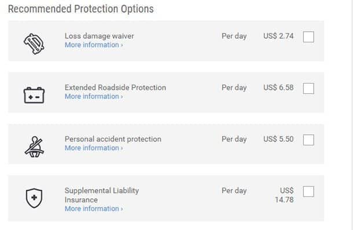Click the Recommended Protection Options heading
This screenshot has width=353, height=230.
[x=81, y=9]
